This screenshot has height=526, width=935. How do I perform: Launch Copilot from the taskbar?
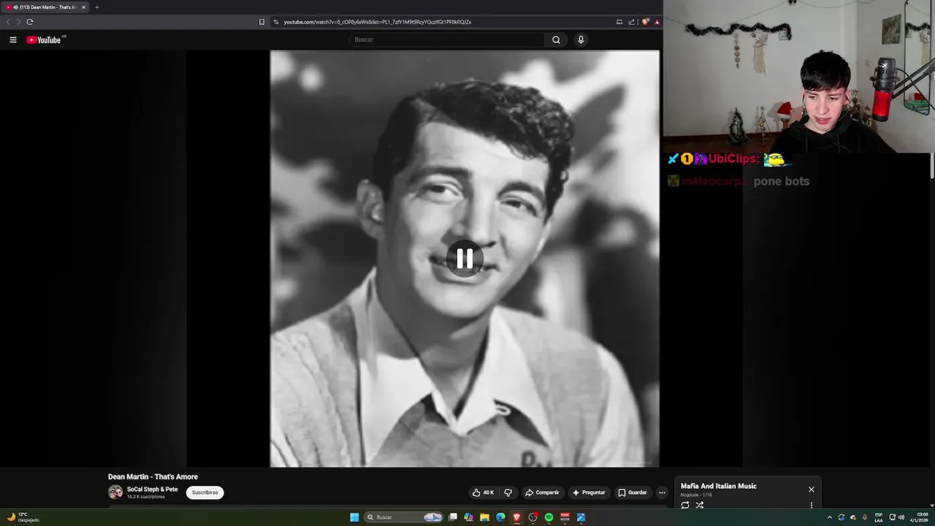tap(468, 517)
